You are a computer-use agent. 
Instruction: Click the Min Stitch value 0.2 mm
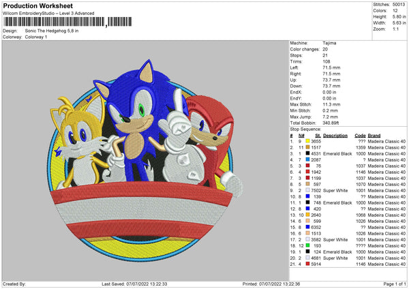pos(330,110)
